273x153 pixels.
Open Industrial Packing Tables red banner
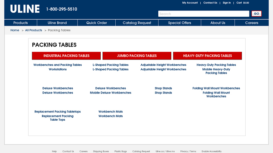[x=66, y=56]
